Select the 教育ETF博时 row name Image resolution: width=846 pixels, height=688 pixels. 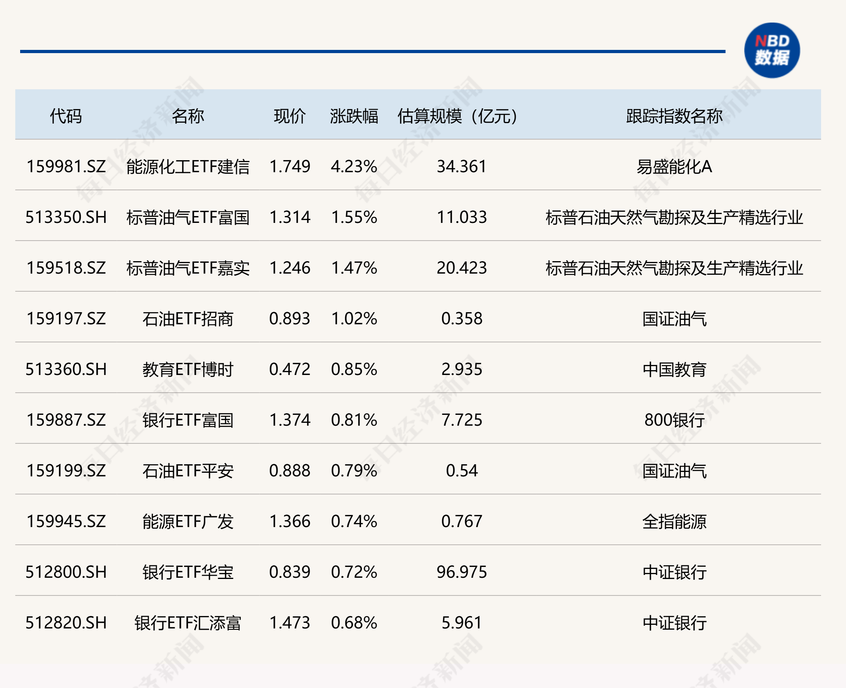(x=188, y=369)
